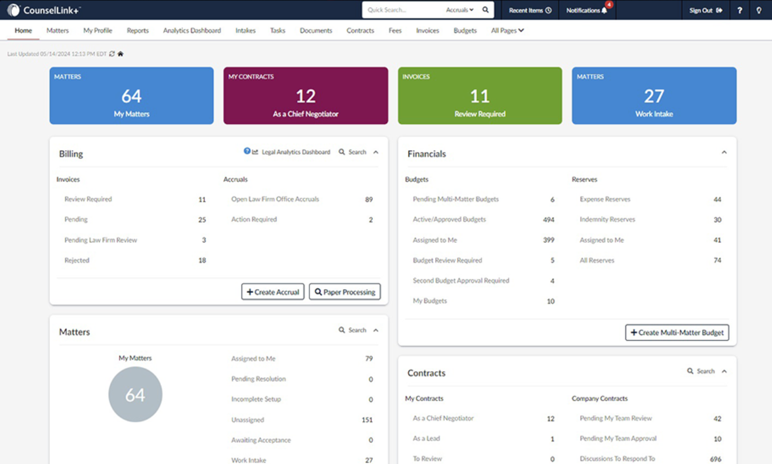
Task: Click the My Matters circle chart
Action: [x=135, y=394]
